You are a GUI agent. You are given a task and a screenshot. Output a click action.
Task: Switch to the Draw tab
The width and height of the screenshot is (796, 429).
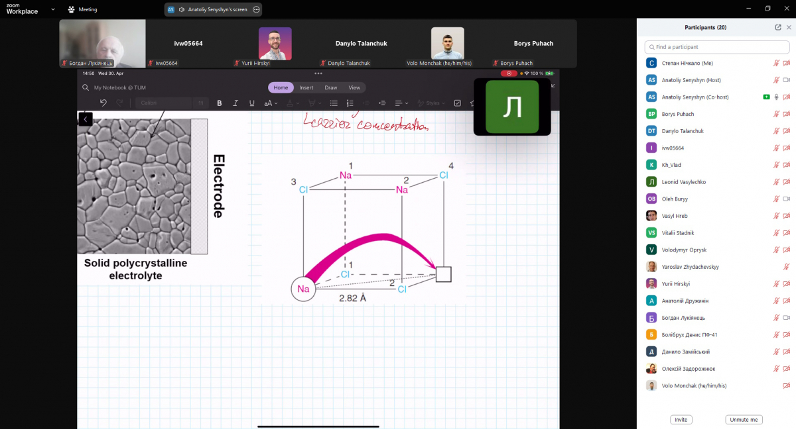[330, 87]
